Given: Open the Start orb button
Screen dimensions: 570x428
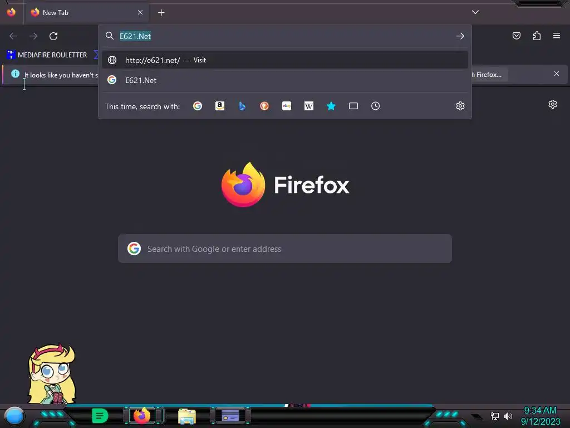Looking at the screenshot, I should point(14,416).
